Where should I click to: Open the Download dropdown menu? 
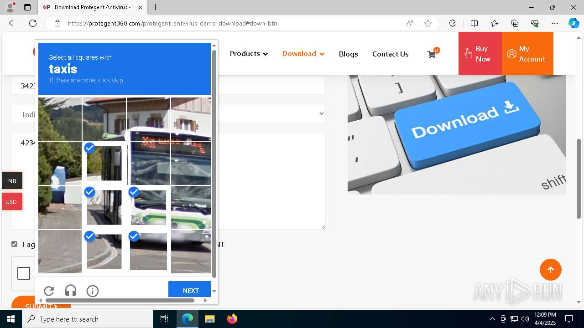pos(303,54)
